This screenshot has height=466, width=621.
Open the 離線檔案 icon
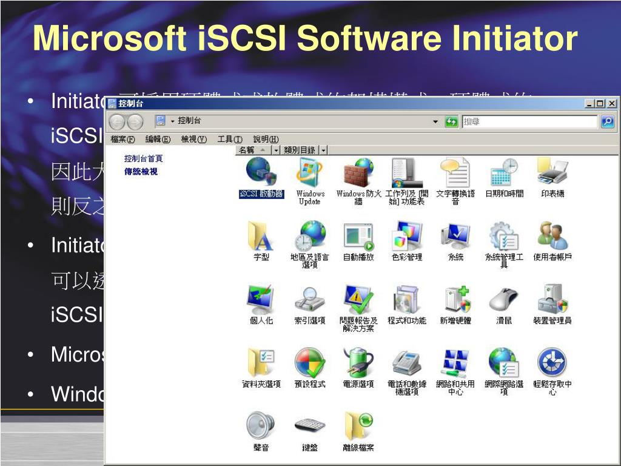click(358, 431)
